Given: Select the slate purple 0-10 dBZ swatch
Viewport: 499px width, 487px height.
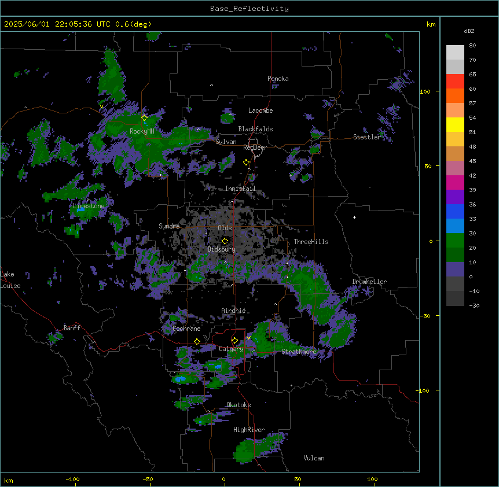Looking at the screenshot, I should click(455, 270).
